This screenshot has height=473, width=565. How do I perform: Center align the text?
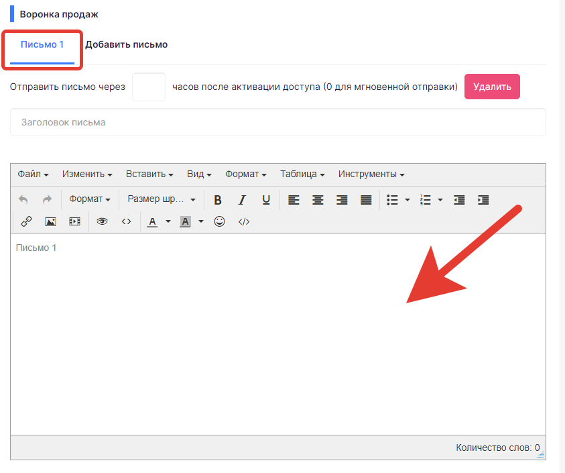click(x=318, y=199)
